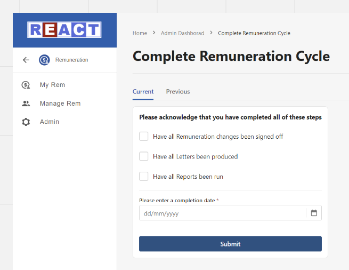The width and height of the screenshot is (349, 270).
Task: Enable the 'Reports been run' checkbox
Action: point(143,177)
